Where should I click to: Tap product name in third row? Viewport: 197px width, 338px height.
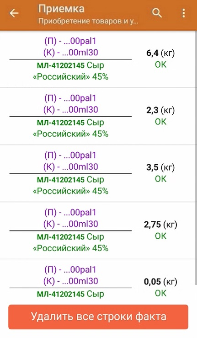(x=70, y=185)
